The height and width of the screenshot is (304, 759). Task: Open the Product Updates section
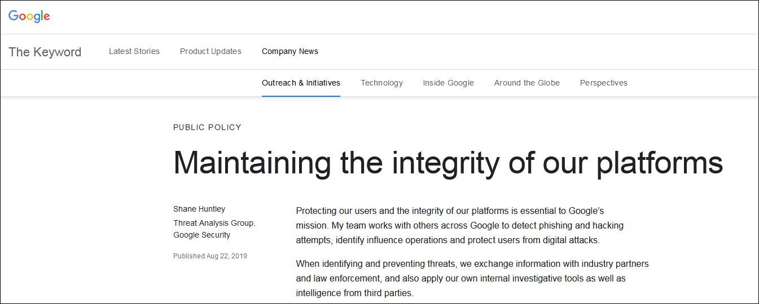click(210, 51)
